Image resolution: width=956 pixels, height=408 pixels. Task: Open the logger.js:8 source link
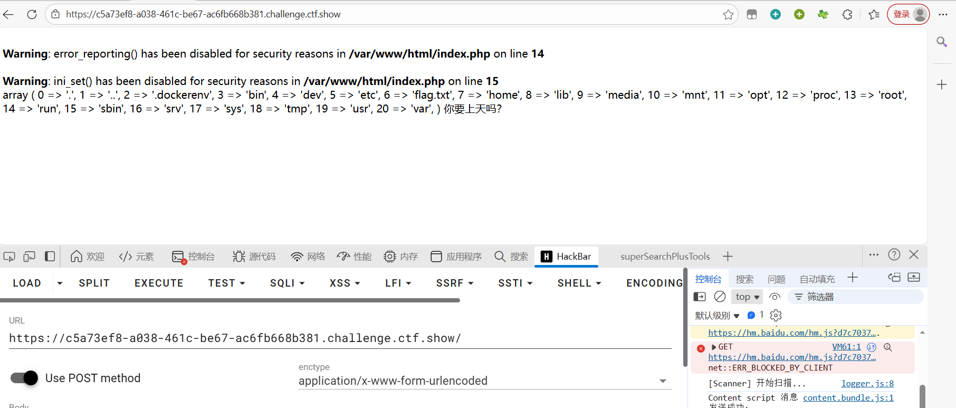click(x=867, y=383)
